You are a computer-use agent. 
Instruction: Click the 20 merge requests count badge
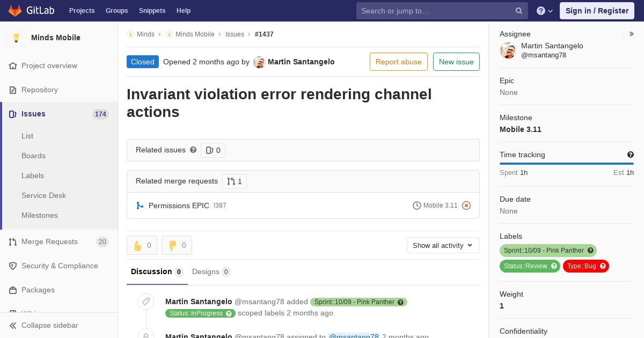point(103,242)
